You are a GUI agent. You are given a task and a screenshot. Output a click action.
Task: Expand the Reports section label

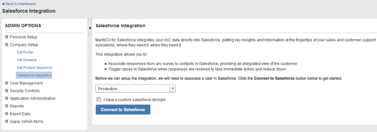pyautogui.click(x=17, y=106)
